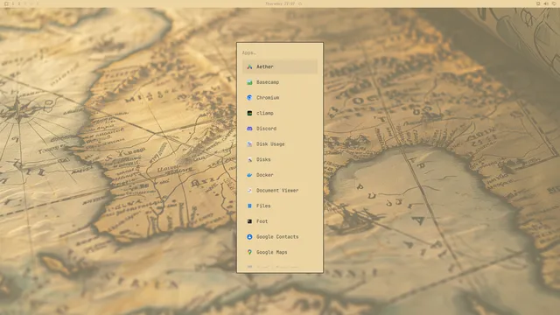Viewport: 560px width, 315px height.
Task: Open Google Contacts via its icon
Action: point(249,237)
